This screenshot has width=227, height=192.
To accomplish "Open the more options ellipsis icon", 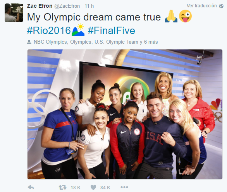I will [x=124, y=187].
